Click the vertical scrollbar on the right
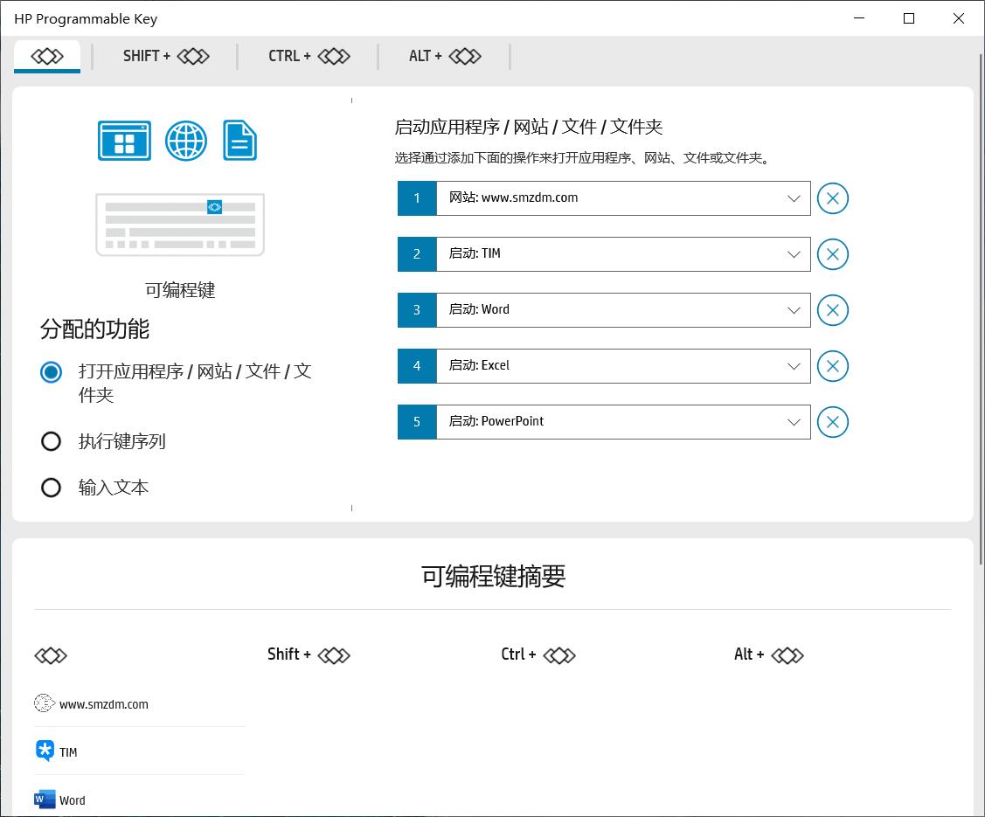 pos(980,306)
